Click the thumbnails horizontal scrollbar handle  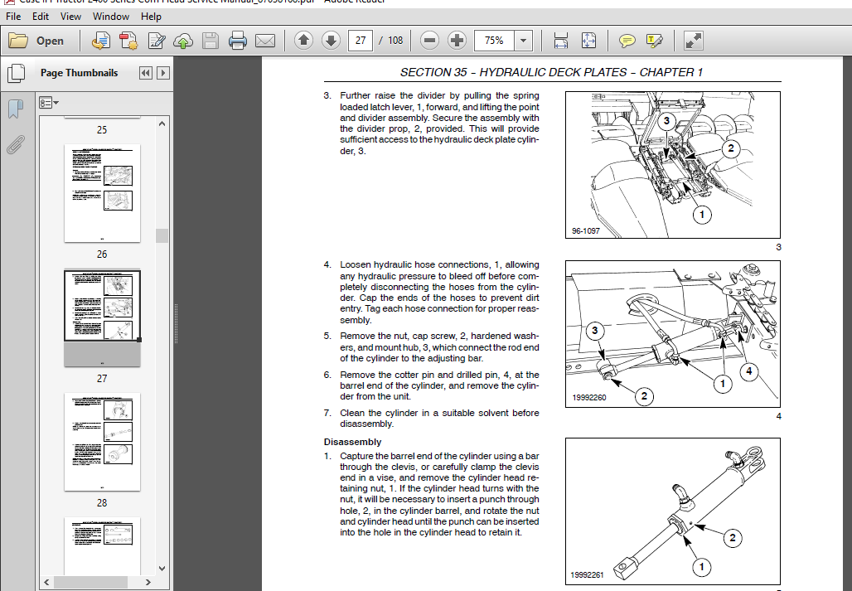[x=90, y=583]
